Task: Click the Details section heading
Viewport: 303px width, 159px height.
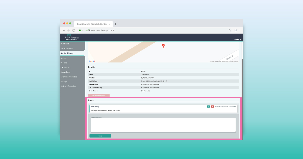Action: (91, 67)
